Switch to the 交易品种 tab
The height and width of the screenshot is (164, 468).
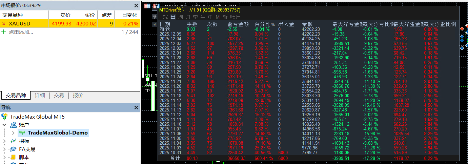(x=16, y=96)
